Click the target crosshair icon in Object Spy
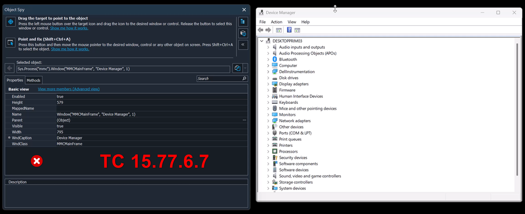 (10, 22)
